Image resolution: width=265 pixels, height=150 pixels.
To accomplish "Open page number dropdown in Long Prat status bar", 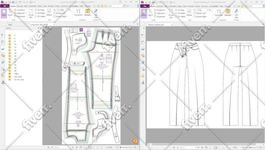I will click(70, 147).
